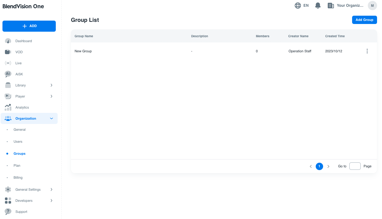Screen dimensions: 382x219
Task: Click the Support question mark icon
Action: (8, 212)
